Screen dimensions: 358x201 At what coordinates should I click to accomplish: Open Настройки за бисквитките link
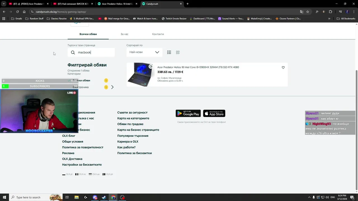coord(82,165)
